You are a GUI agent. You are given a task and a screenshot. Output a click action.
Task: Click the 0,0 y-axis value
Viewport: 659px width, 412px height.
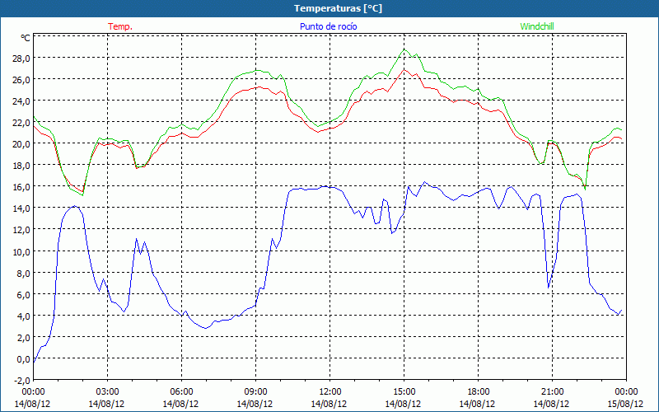coord(23,358)
